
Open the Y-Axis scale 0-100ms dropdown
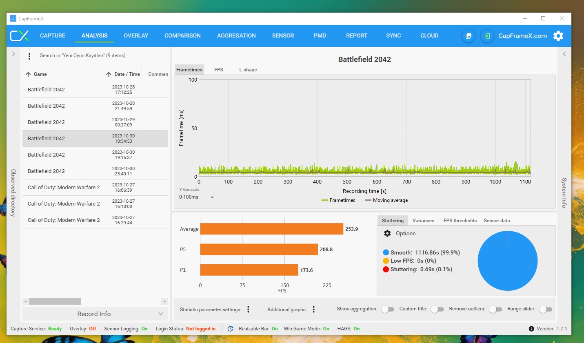coord(196,197)
